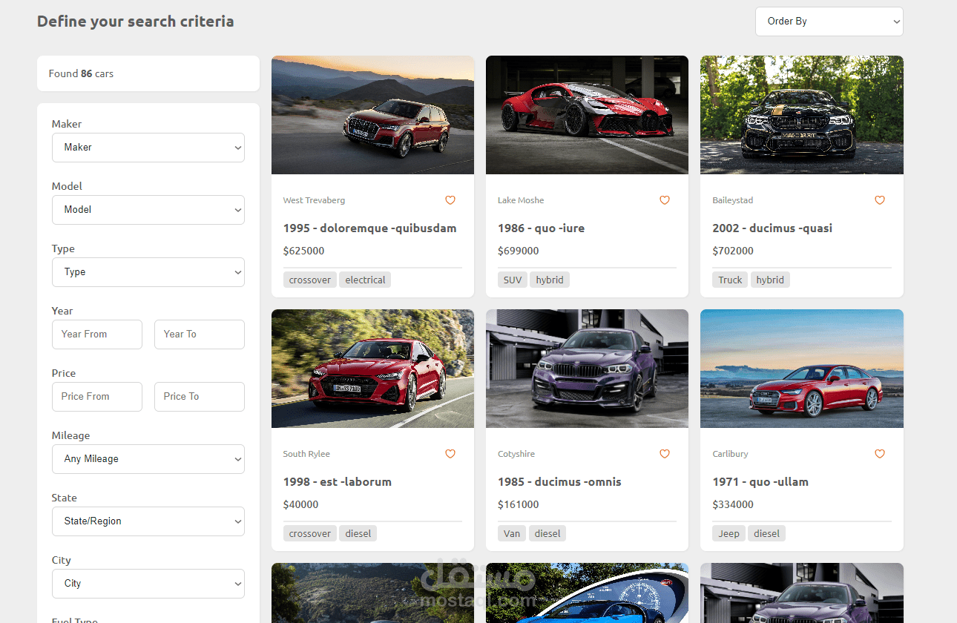Favorite the Baileystad car with heart icon
The height and width of the screenshot is (623, 957).
click(x=880, y=200)
